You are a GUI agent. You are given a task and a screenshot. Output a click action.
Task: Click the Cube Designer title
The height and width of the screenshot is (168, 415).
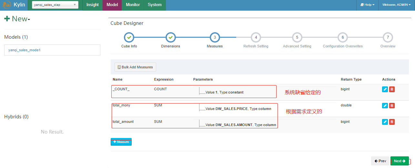tap(127, 23)
